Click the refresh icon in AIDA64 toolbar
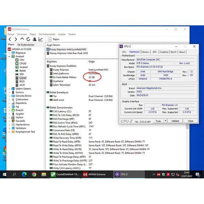204x204 pixels. [x=28, y=39]
